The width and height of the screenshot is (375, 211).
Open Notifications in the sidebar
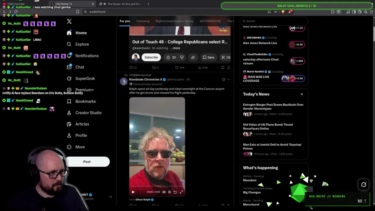click(x=83, y=56)
